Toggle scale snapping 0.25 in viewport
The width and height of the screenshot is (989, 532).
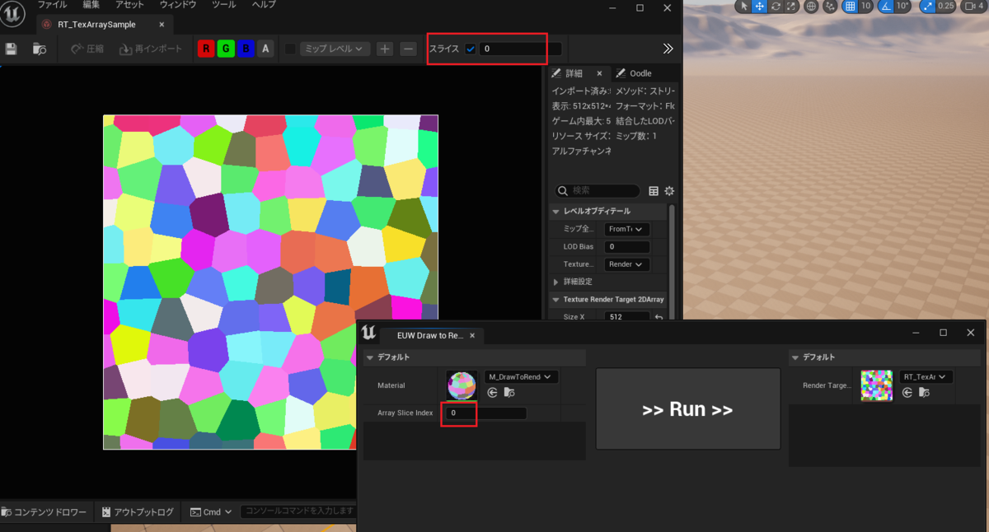(x=929, y=7)
